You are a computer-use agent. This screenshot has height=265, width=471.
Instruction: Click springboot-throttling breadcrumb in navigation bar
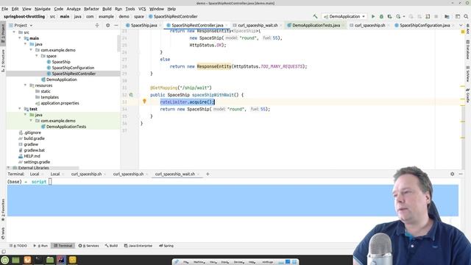pos(24,16)
